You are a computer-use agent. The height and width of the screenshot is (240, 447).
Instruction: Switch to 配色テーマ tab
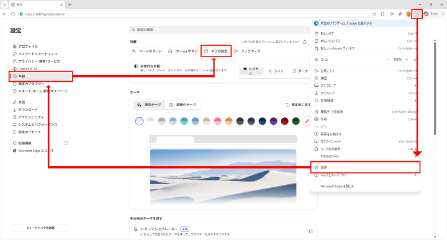(149, 105)
